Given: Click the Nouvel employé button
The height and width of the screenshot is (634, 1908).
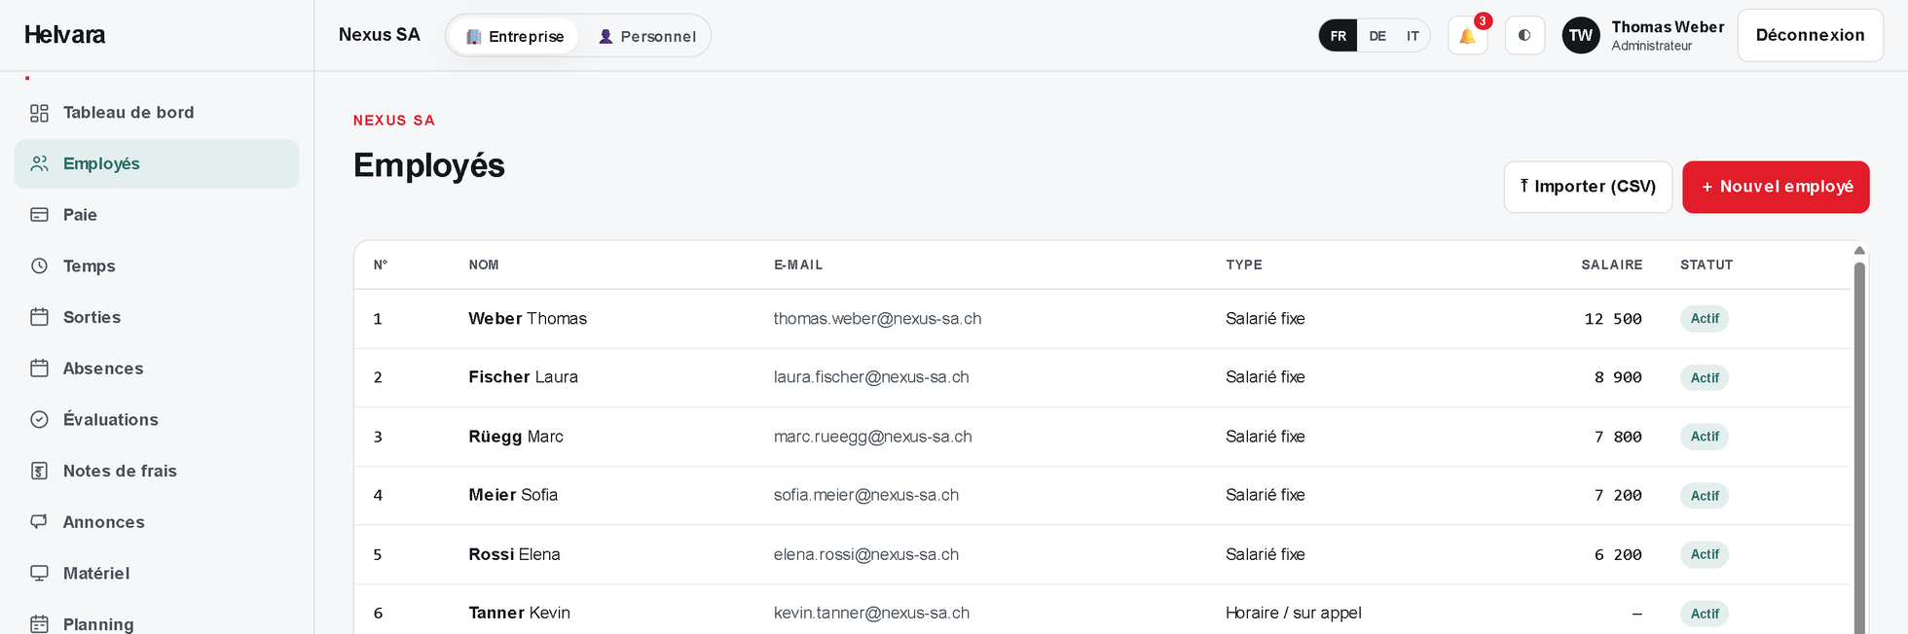Looking at the screenshot, I should [x=1776, y=187].
